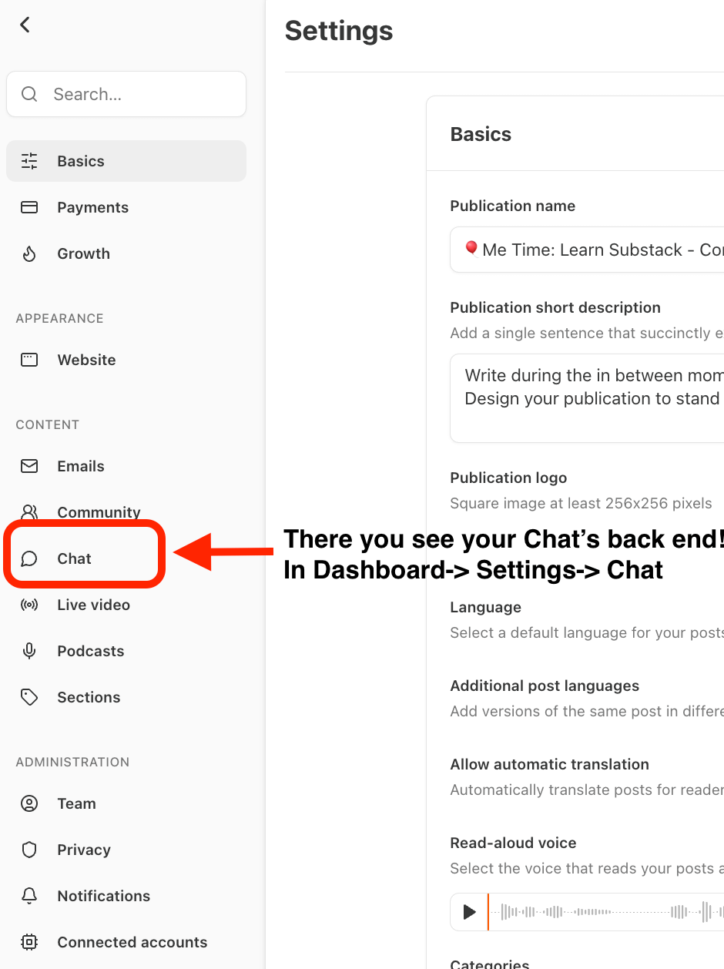Click the Payments credit card icon
The height and width of the screenshot is (969, 724).
(29, 207)
